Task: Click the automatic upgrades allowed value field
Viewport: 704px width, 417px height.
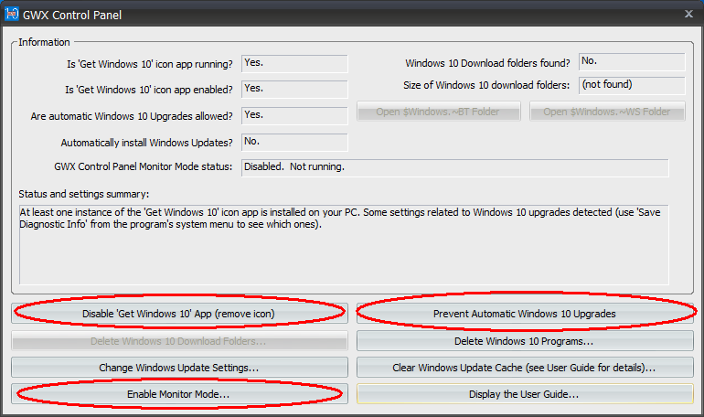Action: 293,115
